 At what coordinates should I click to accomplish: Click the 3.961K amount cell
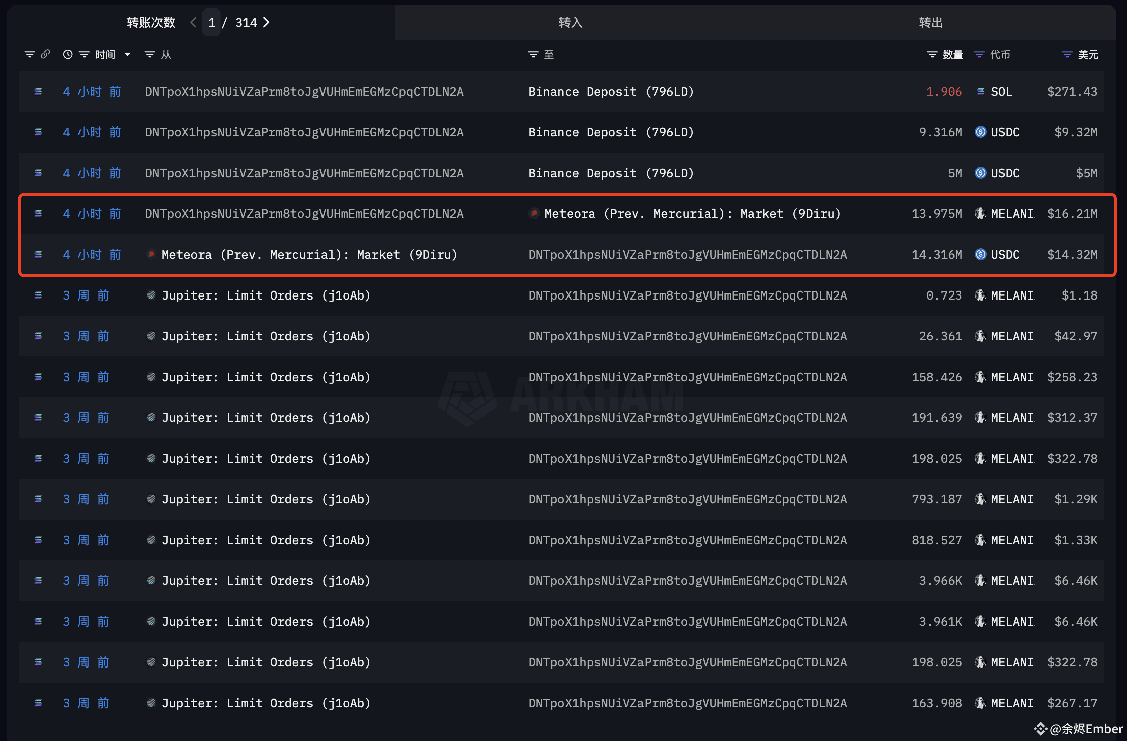940,622
